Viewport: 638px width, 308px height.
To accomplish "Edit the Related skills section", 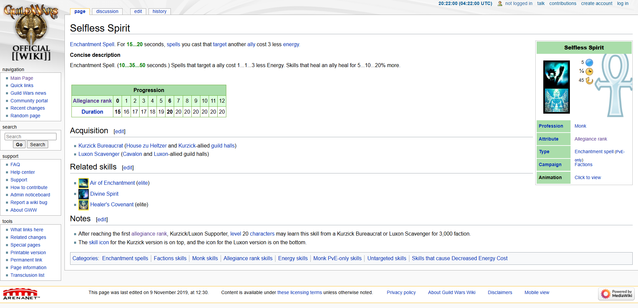I will [x=128, y=167].
